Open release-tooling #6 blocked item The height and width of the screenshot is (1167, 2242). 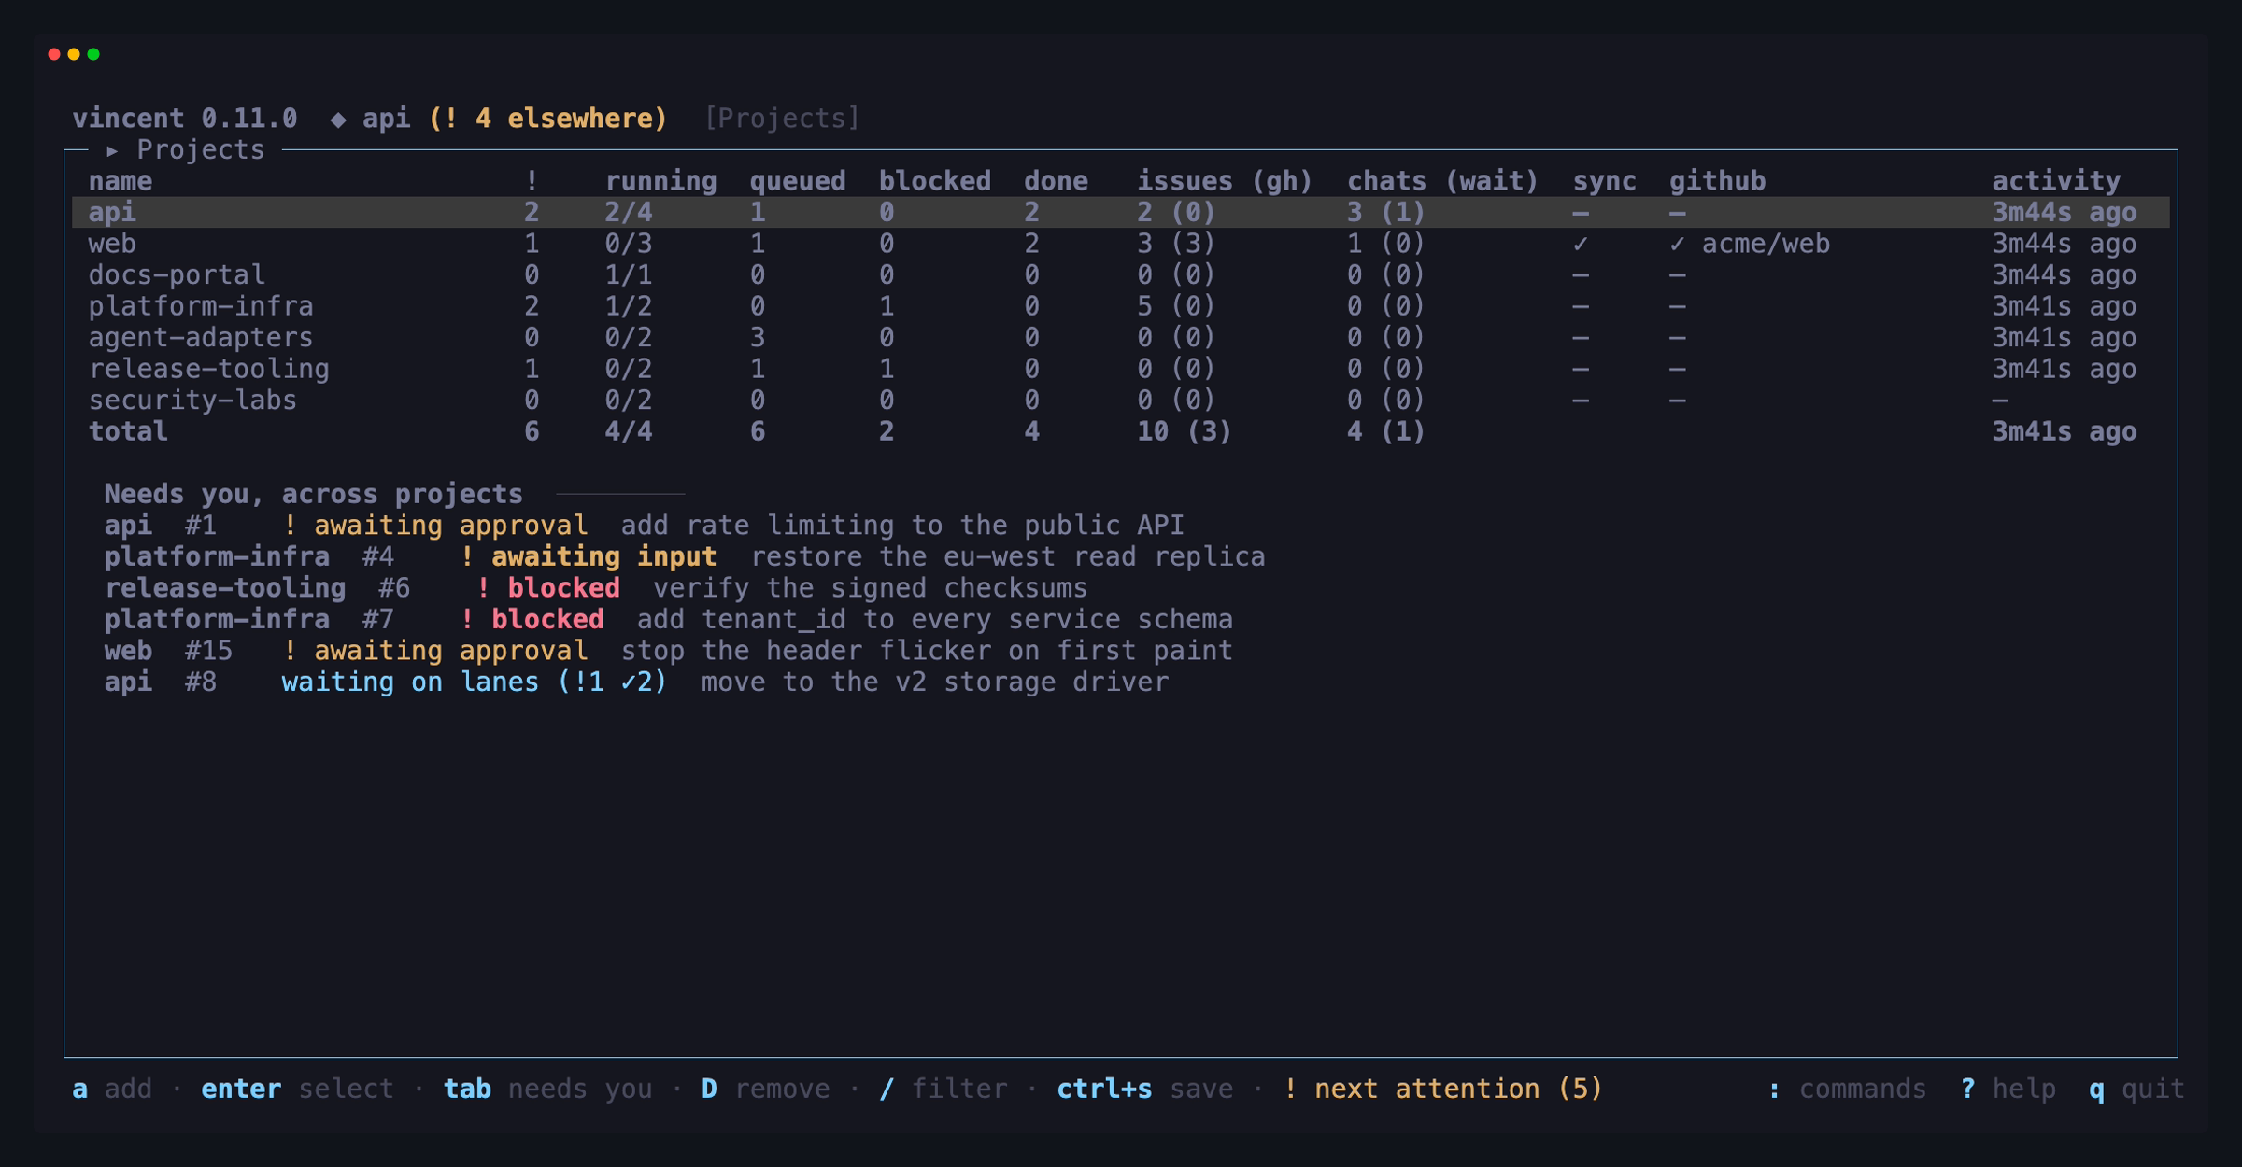[x=596, y=588]
